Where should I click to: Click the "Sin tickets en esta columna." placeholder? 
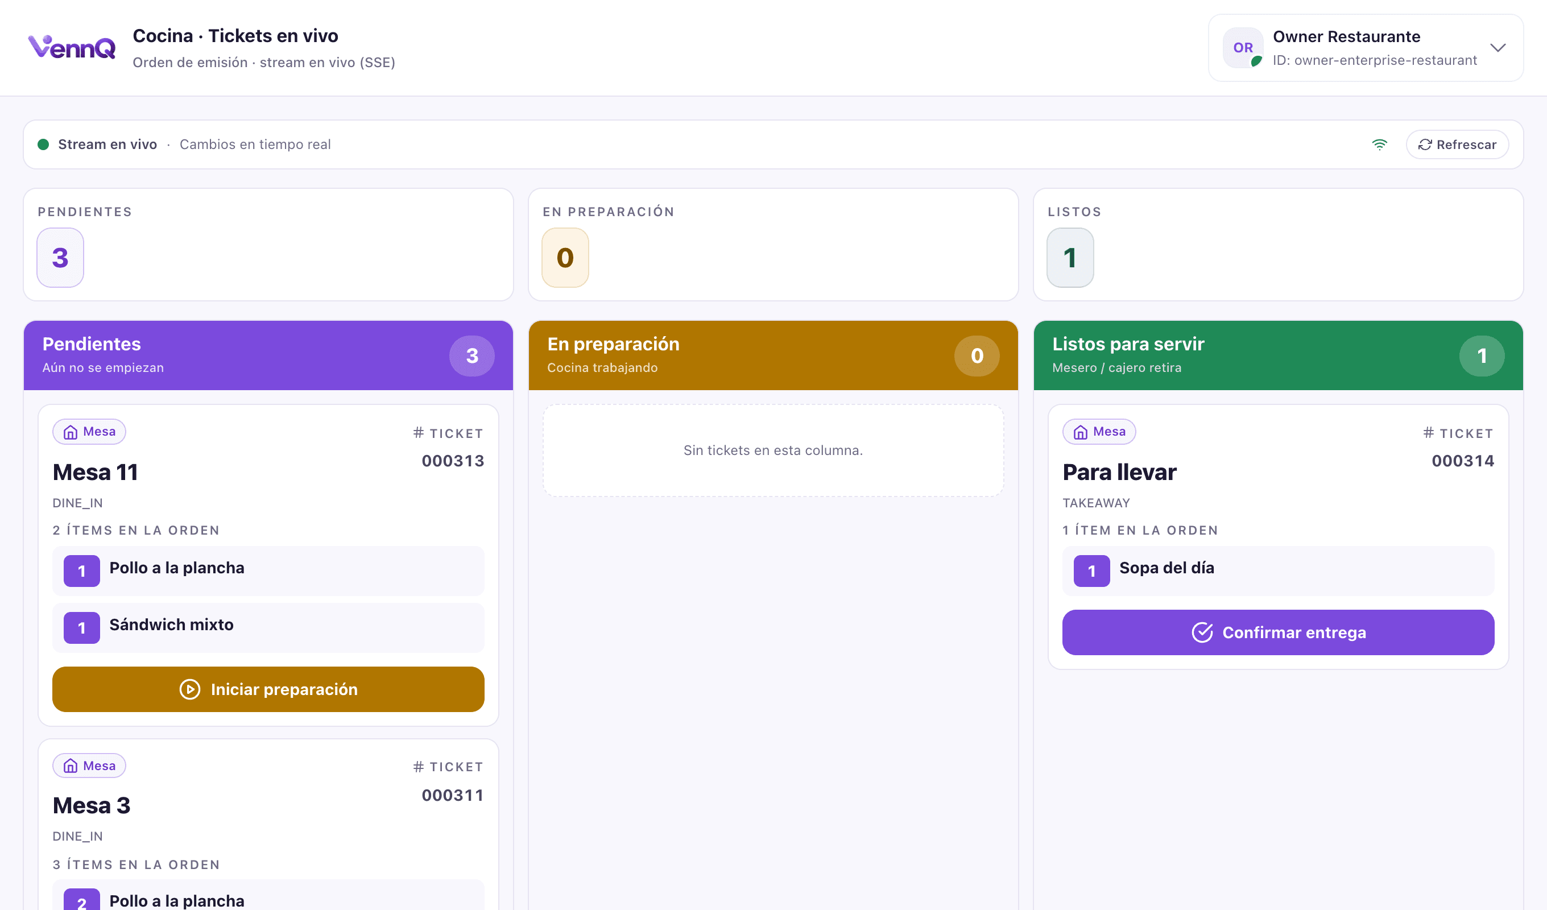pos(773,450)
